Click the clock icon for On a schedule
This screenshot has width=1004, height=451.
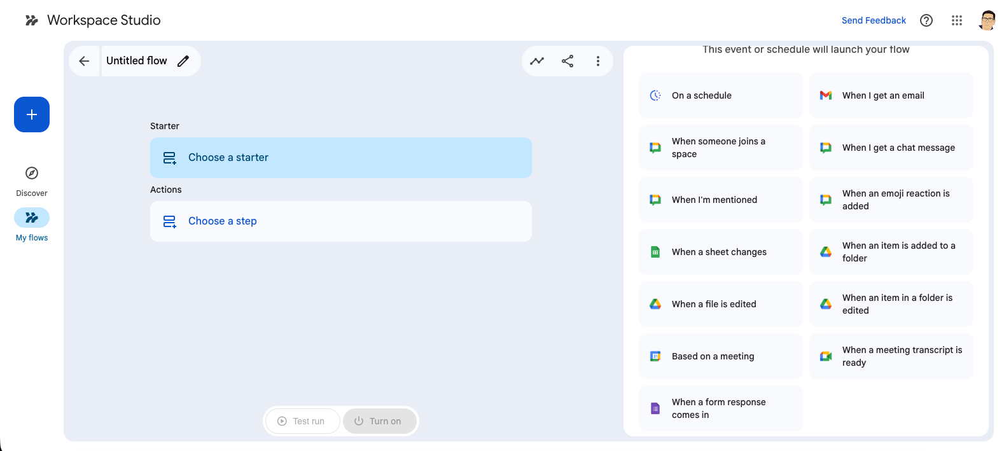tap(655, 95)
